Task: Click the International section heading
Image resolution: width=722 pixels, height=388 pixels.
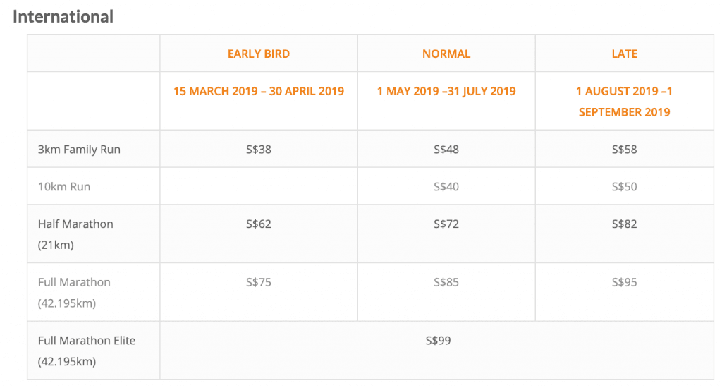Action: click(x=63, y=17)
